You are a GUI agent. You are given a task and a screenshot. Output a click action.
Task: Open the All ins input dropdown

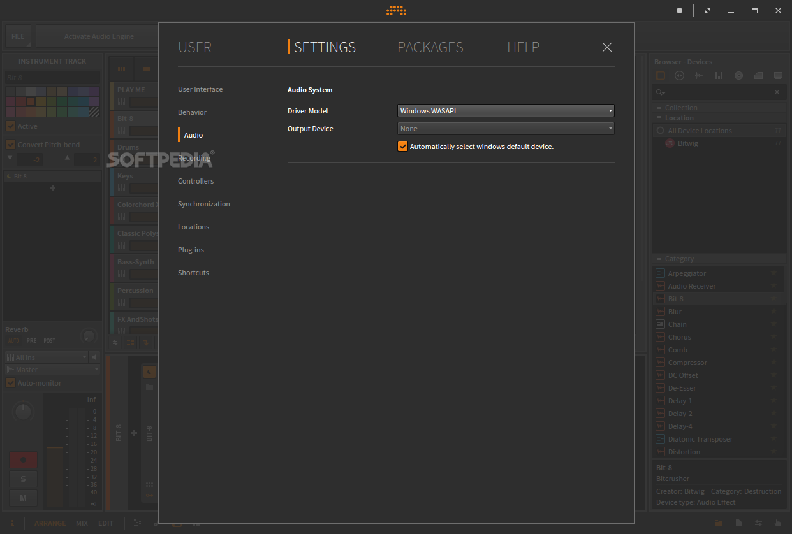tap(46, 357)
